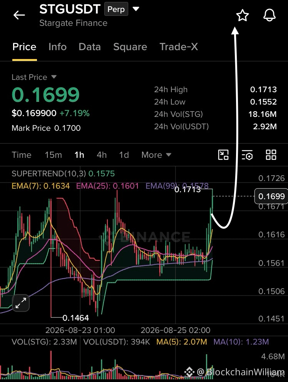Switch to the Data tab

90,47
